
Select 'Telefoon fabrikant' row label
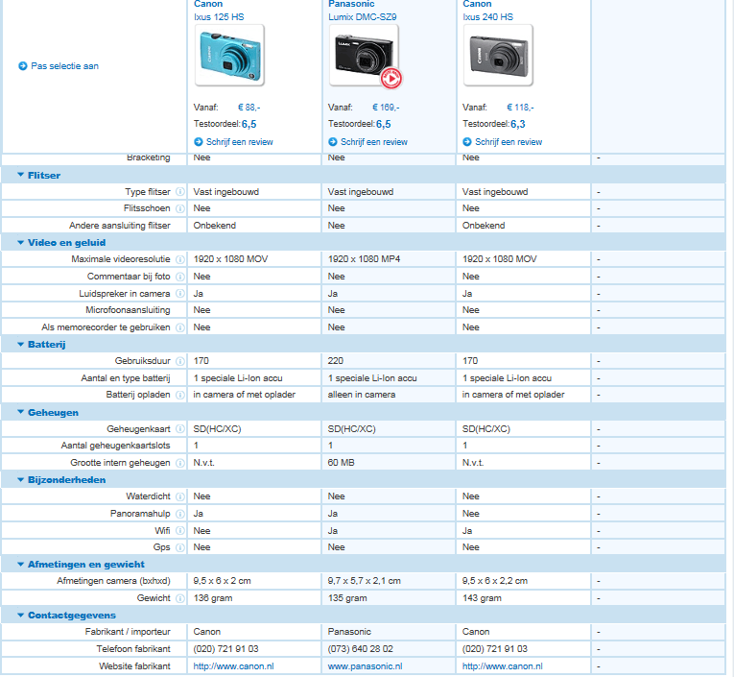pyautogui.click(x=133, y=649)
